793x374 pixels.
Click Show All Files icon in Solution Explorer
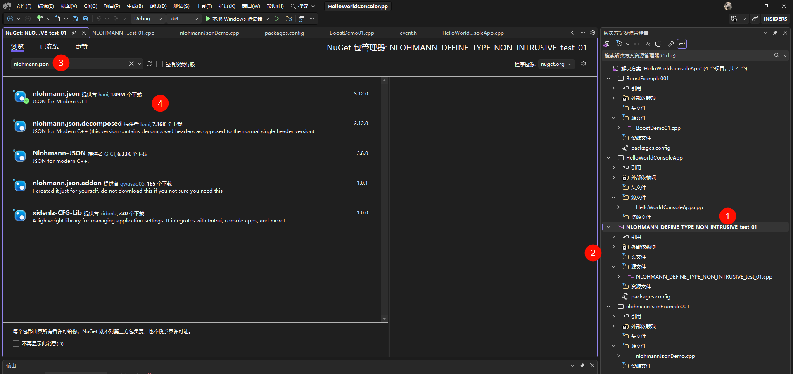658,44
